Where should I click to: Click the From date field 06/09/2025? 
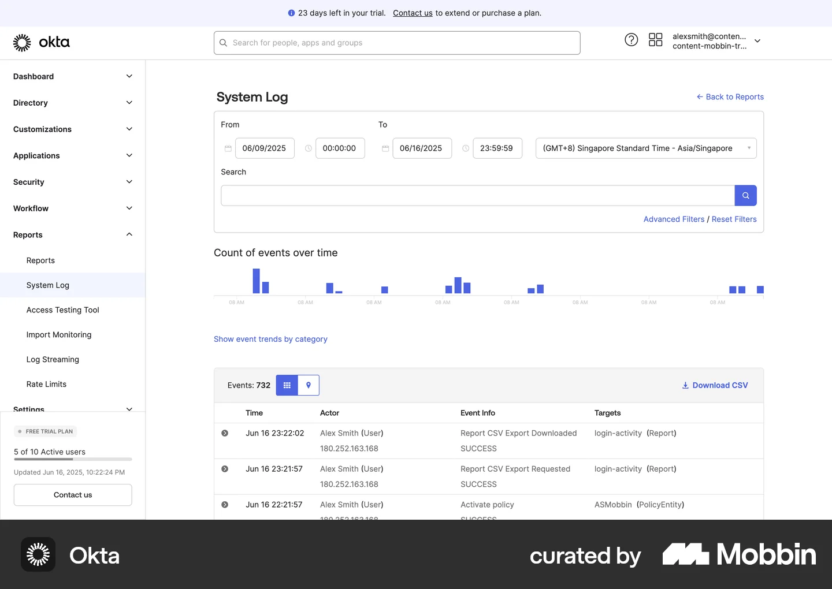pos(265,148)
